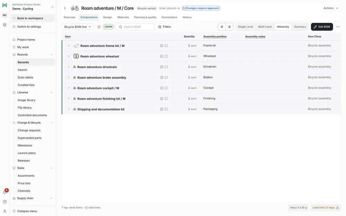Switch BOM view to Summary
Viewport: 346px width, 216px height.
(300, 27)
